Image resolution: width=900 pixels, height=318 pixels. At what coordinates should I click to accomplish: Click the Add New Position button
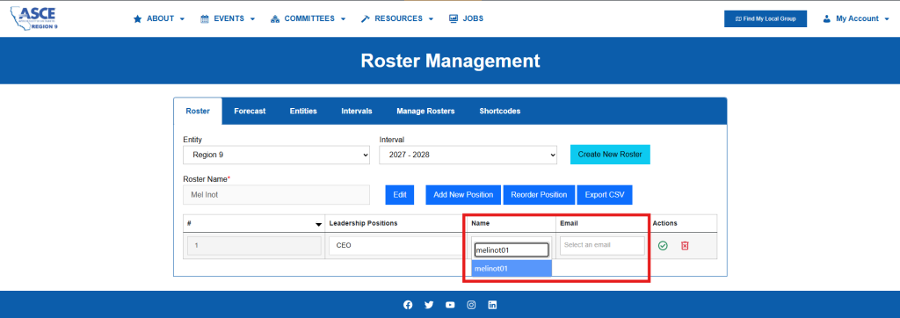click(463, 195)
